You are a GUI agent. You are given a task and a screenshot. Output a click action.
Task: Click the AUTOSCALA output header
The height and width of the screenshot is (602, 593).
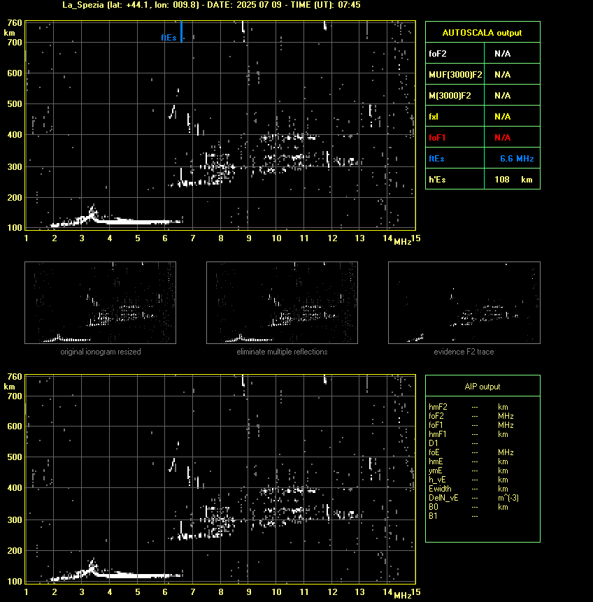[x=482, y=33]
